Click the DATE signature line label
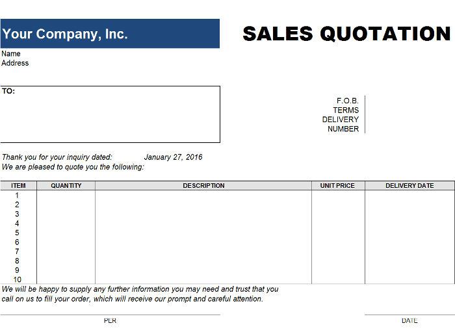Image resolution: width=455 pixels, height=334 pixels. point(409,321)
